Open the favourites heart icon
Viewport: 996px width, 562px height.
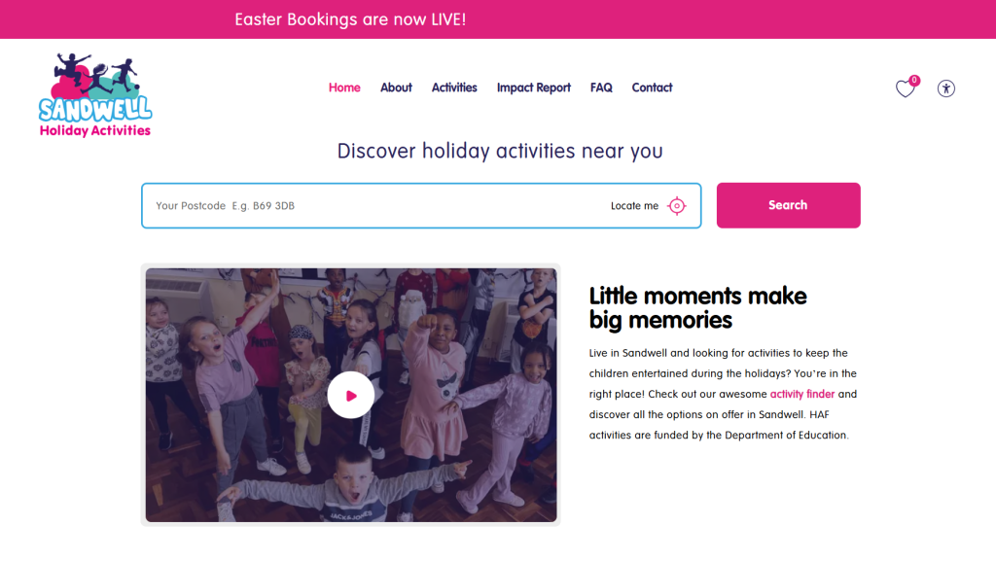click(905, 88)
